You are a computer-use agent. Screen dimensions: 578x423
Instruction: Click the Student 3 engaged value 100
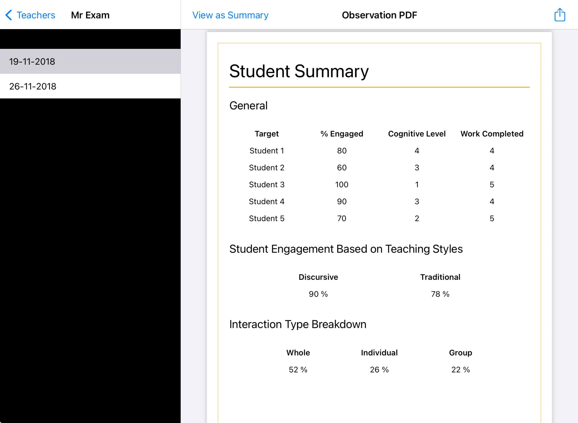point(341,184)
